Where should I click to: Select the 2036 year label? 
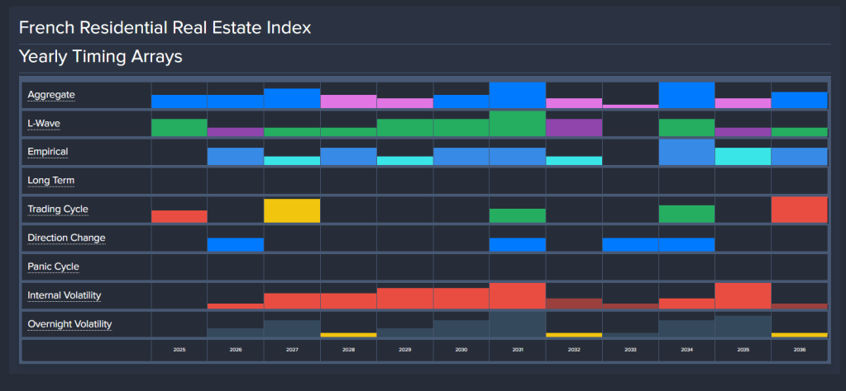click(800, 350)
